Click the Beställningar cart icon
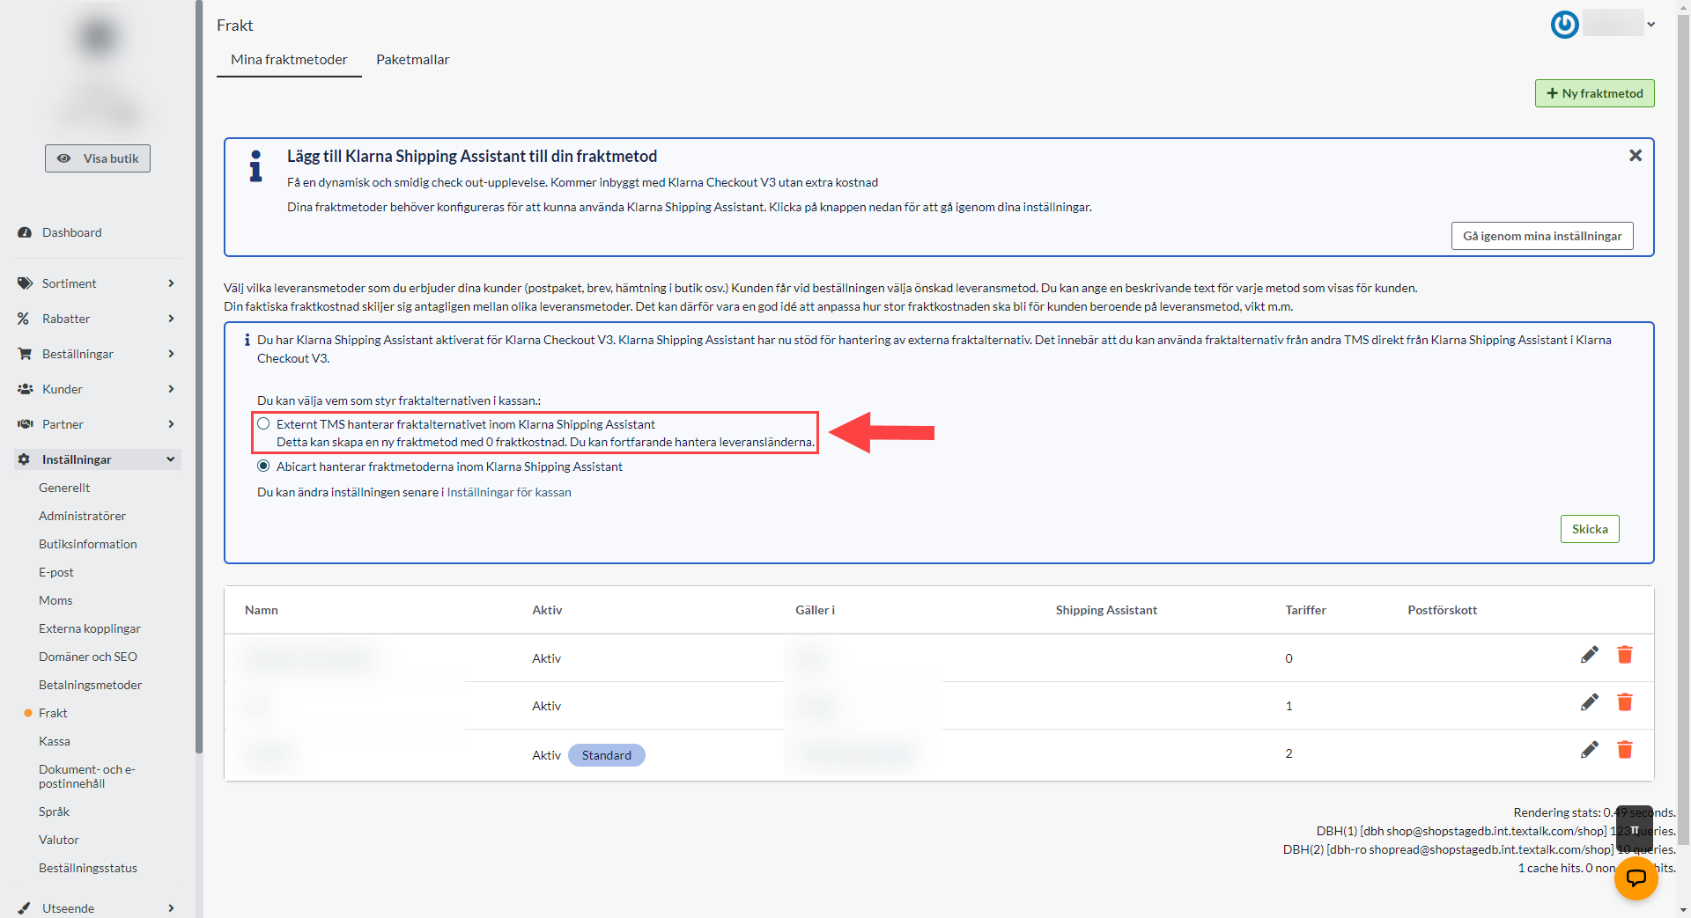The image size is (1691, 918). point(25,354)
